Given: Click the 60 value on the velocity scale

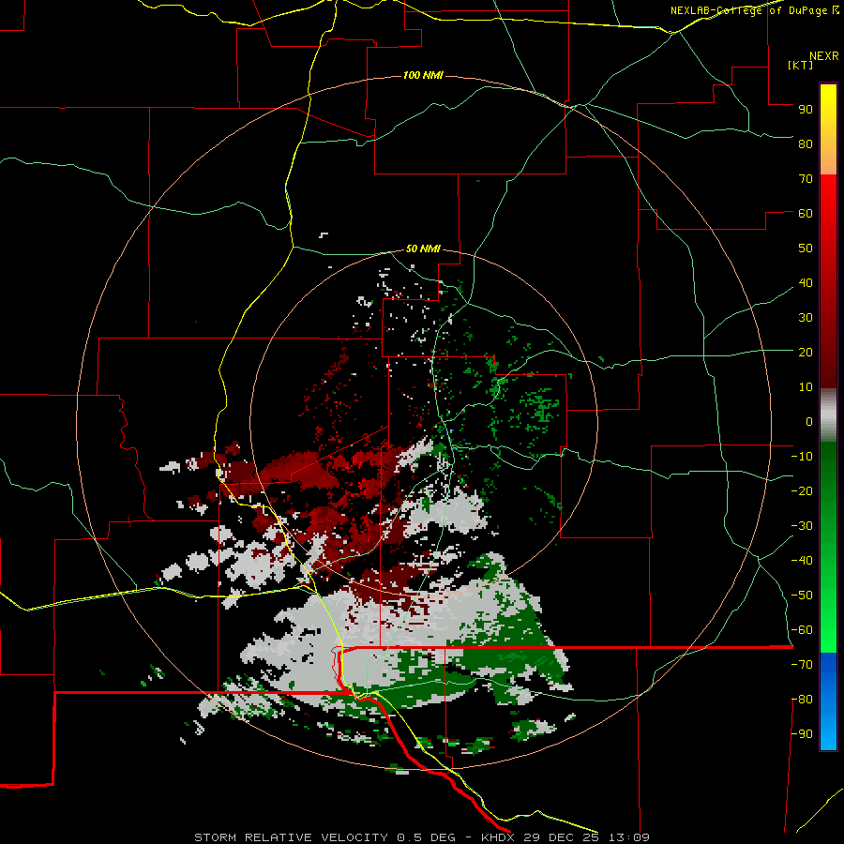Looking at the screenshot, I should point(806,213).
